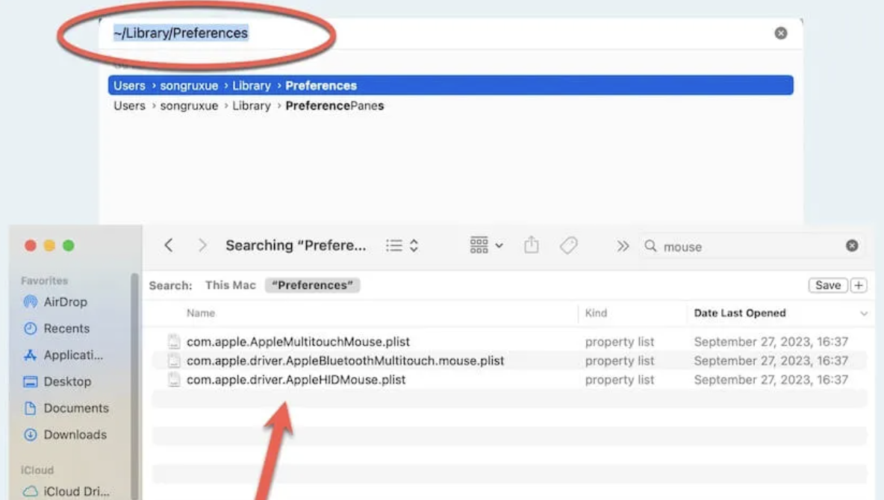Click the Share icon in the toolbar
Image resolution: width=884 pixels, height=500 pixels.
coord(531,245)
